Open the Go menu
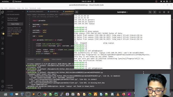The height and width of the screenshot is (97, 173). [23, 8]
